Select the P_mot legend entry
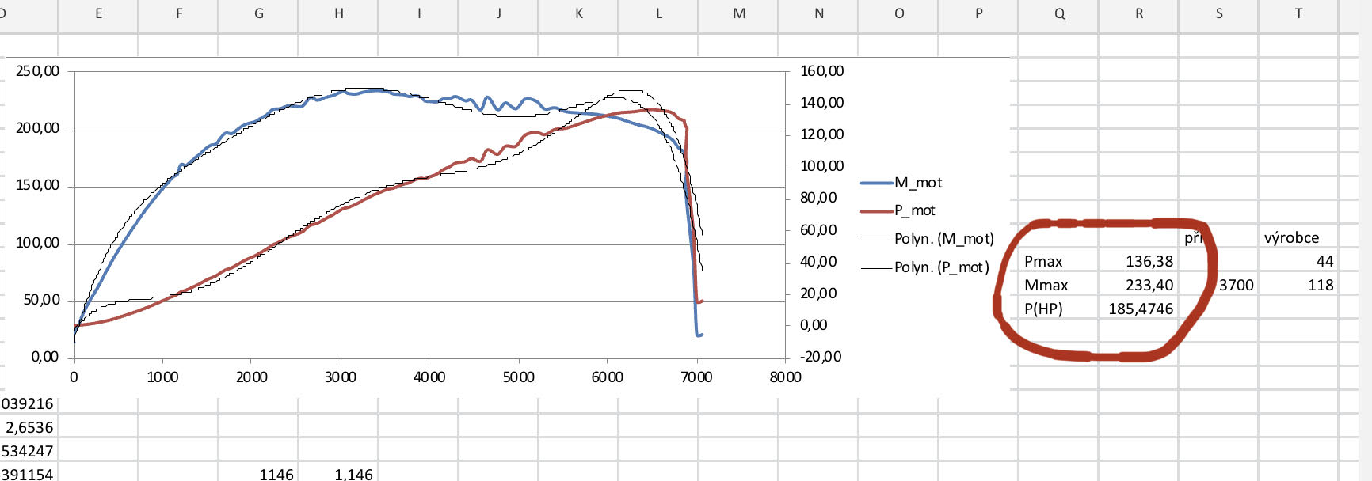1372x481 pixels. click(x=914, y=210)
